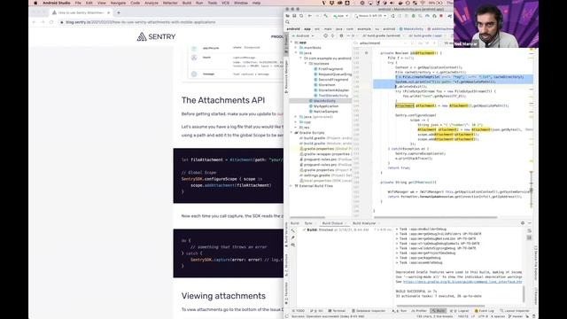Click the Back navigation arrow in toolbar
Screen dimensions: 567x319
point(310,16)
